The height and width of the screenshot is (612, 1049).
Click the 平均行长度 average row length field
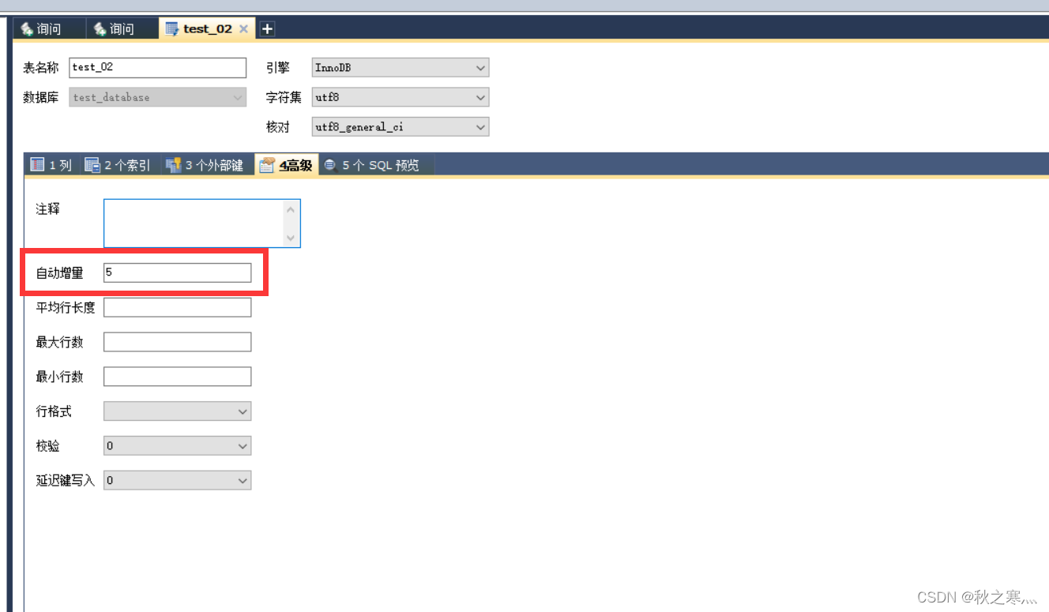click(178, 307)
